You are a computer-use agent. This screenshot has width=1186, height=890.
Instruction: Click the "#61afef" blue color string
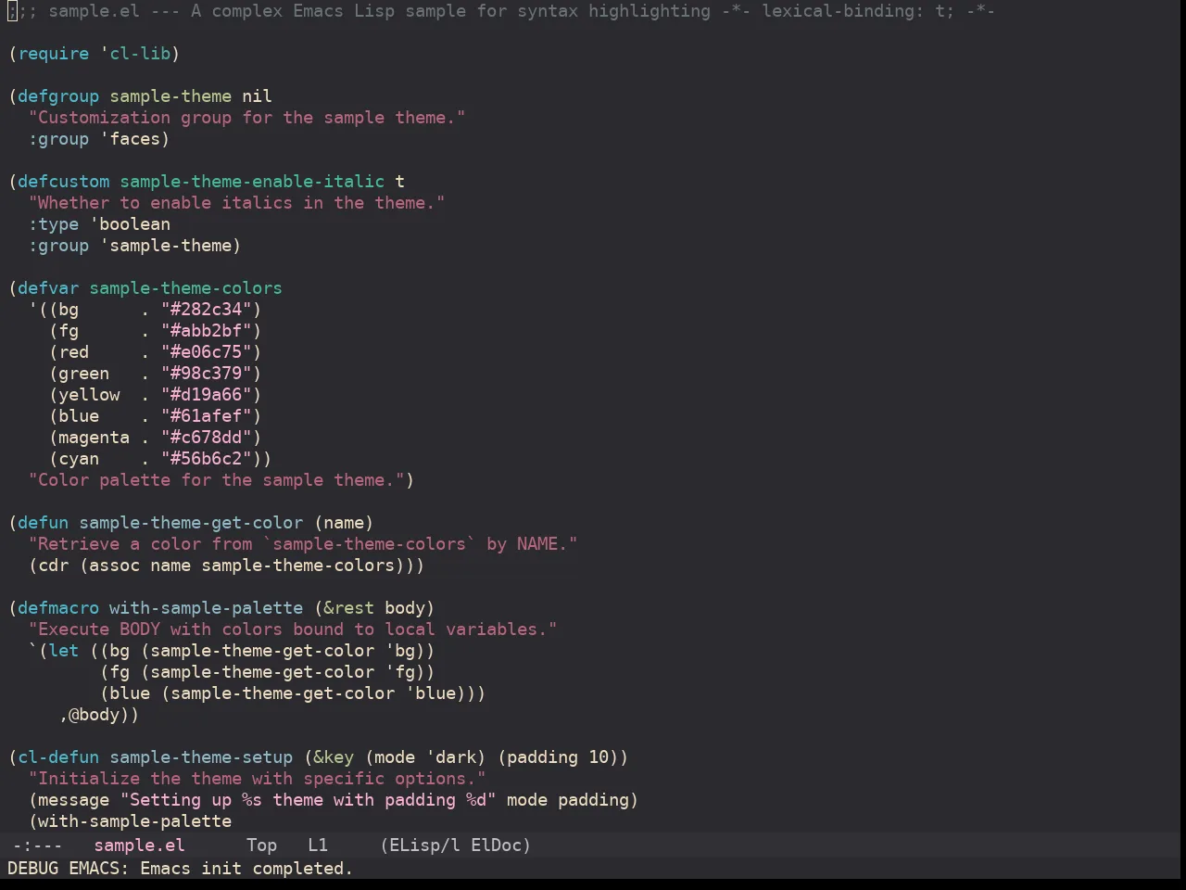pos(207,416)
